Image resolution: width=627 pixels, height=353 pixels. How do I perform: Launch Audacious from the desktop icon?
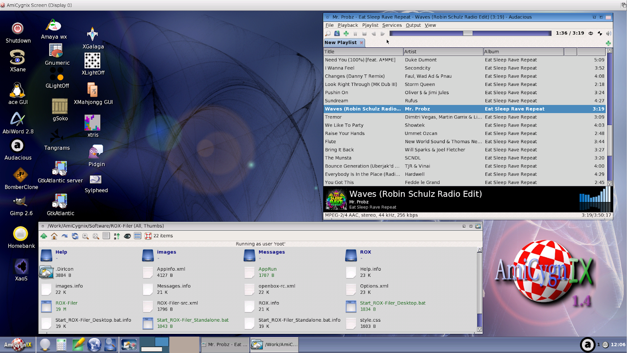tap(18, 150)
